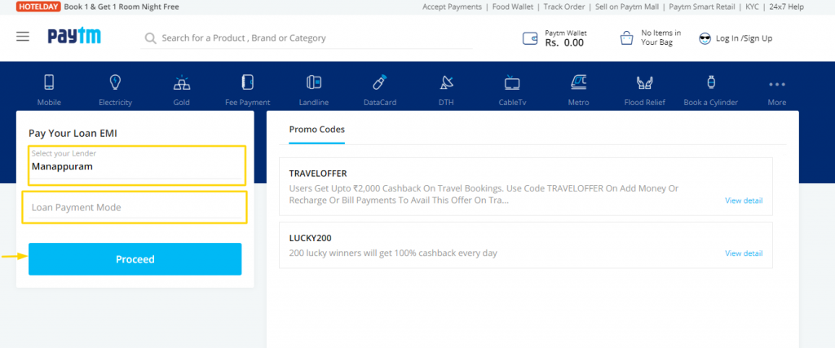Viewport: 835px width, 348px height.
Task: Select the CableTv icon
Action: (x=512, y=82)
